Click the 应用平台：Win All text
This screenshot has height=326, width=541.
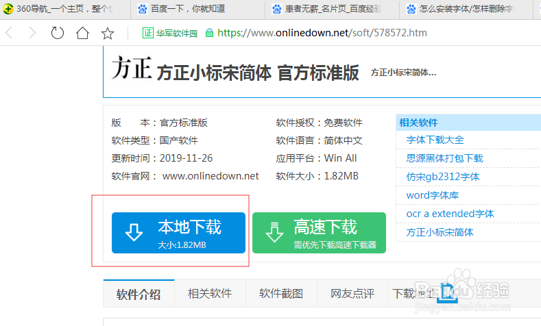pos(316,158)
